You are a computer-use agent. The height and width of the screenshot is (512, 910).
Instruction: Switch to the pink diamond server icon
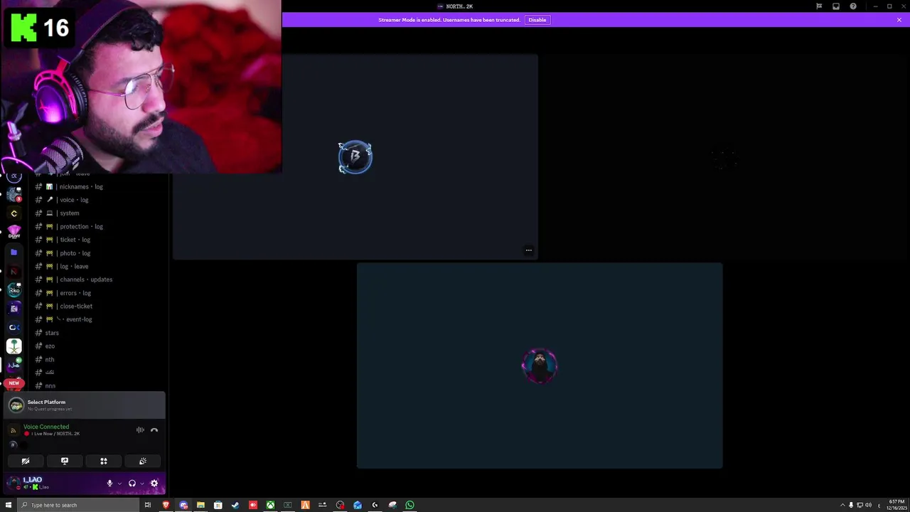[x=14, y=233]
